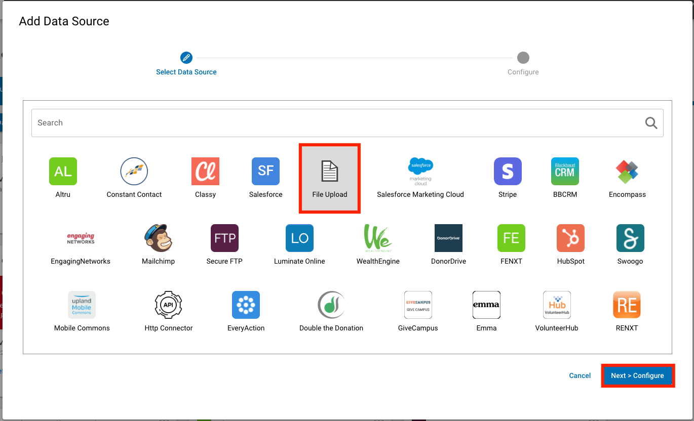Click into the Search input field
This screenshot has width=694, height=421.
tap(348, 122)
